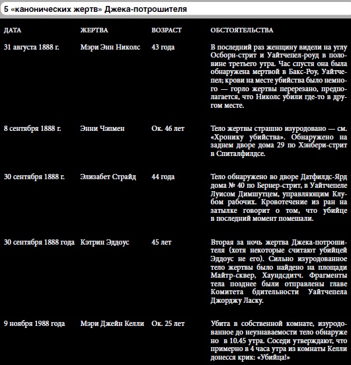
Task: Click the ВОЗРАСТ column header
Action: pyautogui.click(x=167, y=30)
